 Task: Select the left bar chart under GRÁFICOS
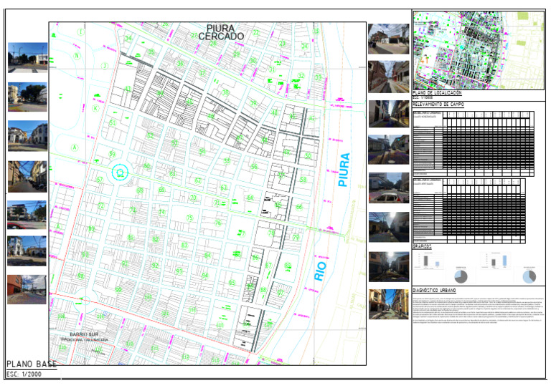[428, 261]
